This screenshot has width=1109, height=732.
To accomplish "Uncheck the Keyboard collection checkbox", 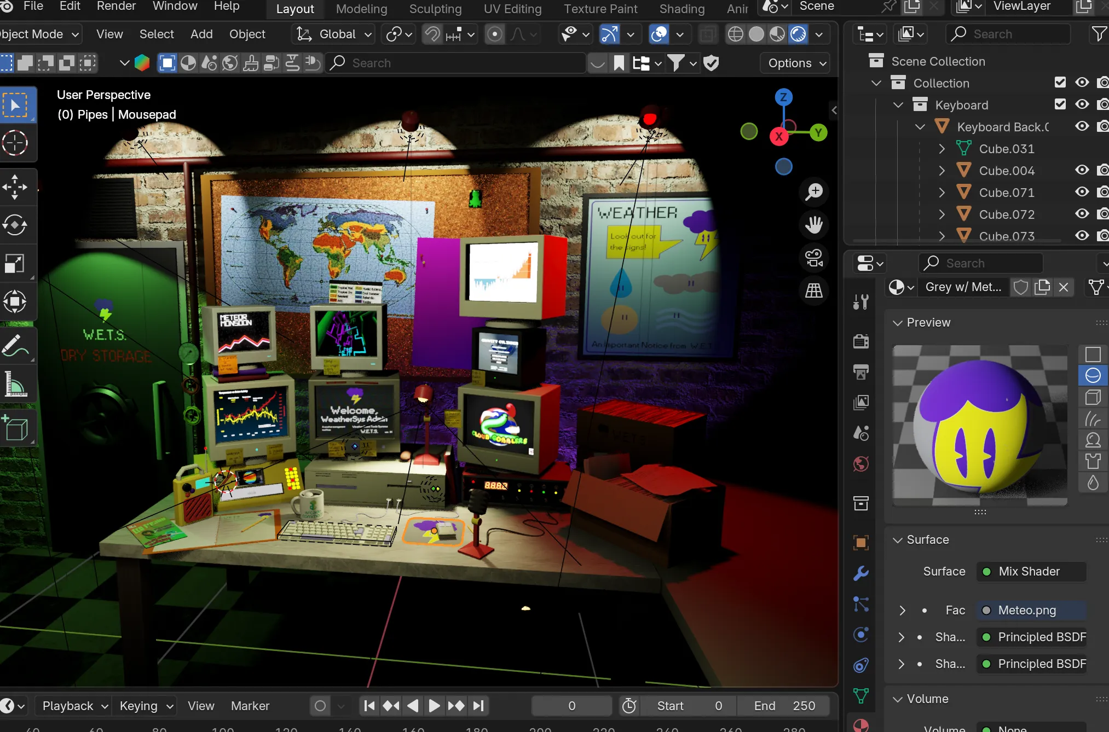I will (1060, 104).
